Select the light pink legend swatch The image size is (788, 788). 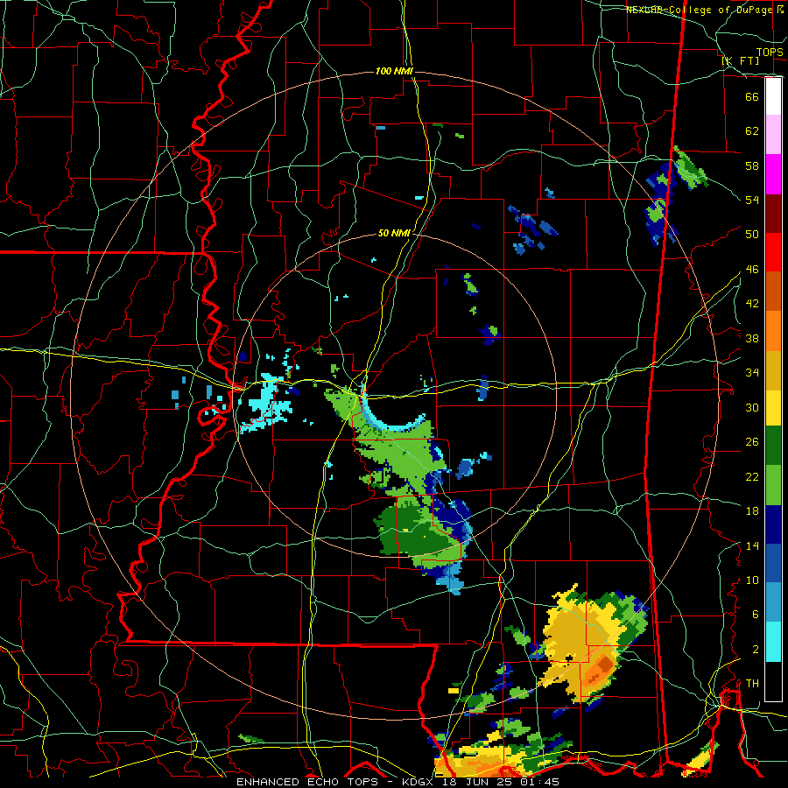pyautogui.click(x=773, y=135)
